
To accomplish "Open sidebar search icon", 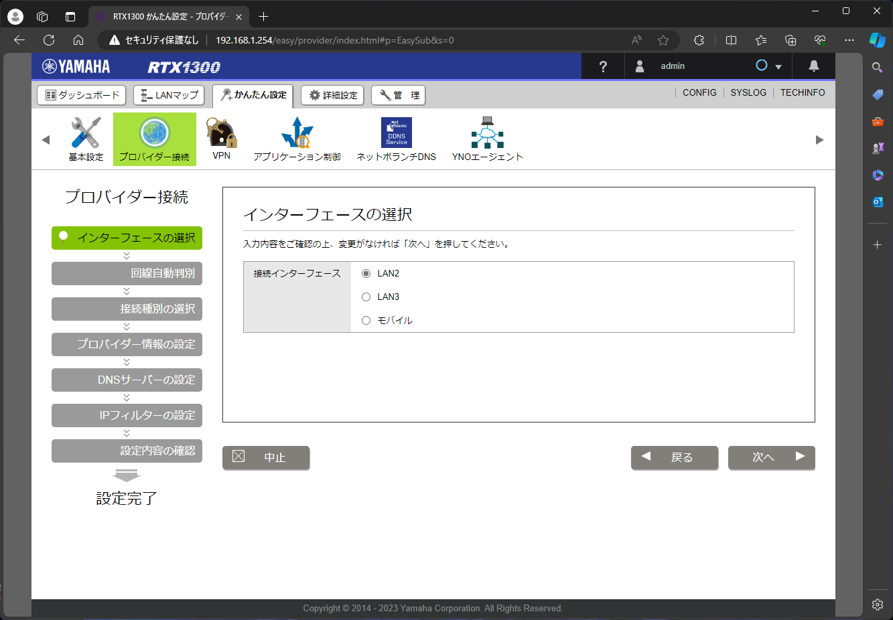I will 877,68.
